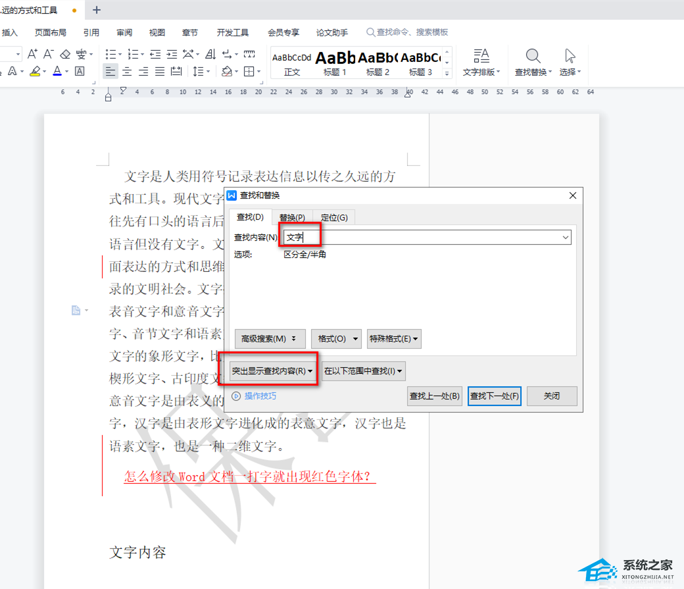Apply yellow highlight color

pyautogui.click(x=35, y=71)
